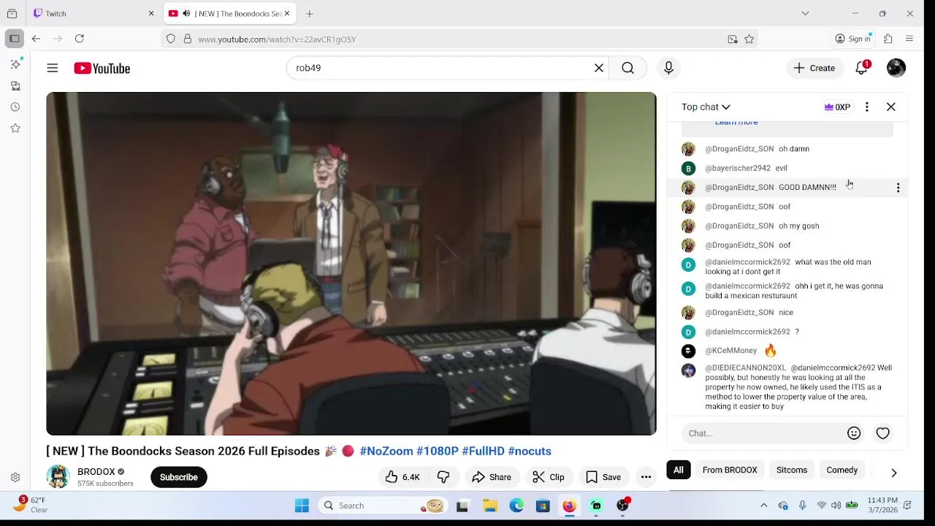Open Firefox Sign in account button

pyautogui.click(x=853, y=39)
